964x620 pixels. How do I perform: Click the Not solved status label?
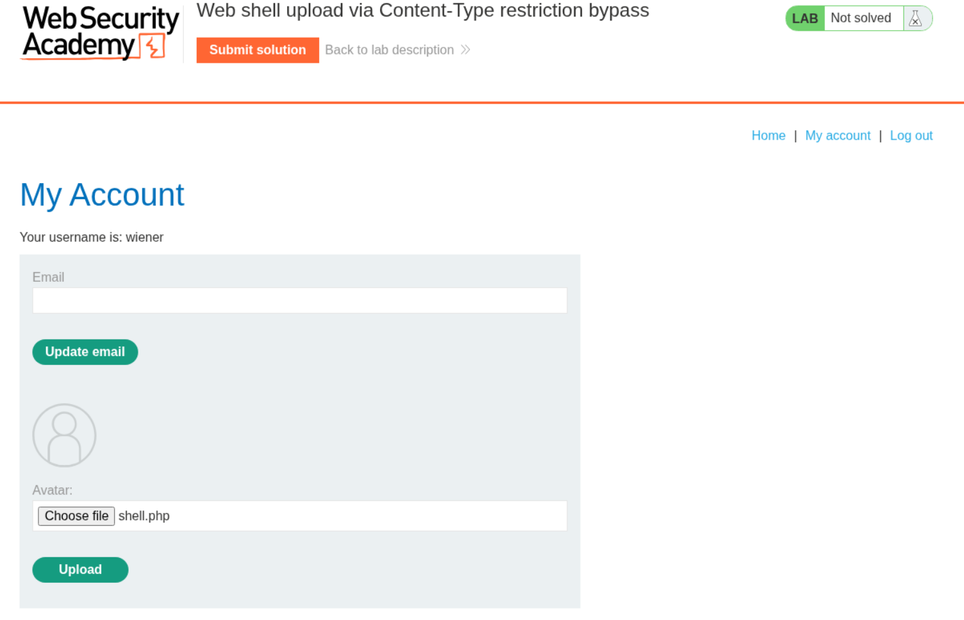click(860, 19)
